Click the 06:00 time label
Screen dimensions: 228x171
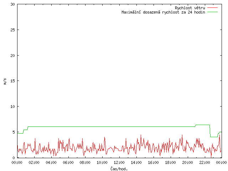coord(68,162)
